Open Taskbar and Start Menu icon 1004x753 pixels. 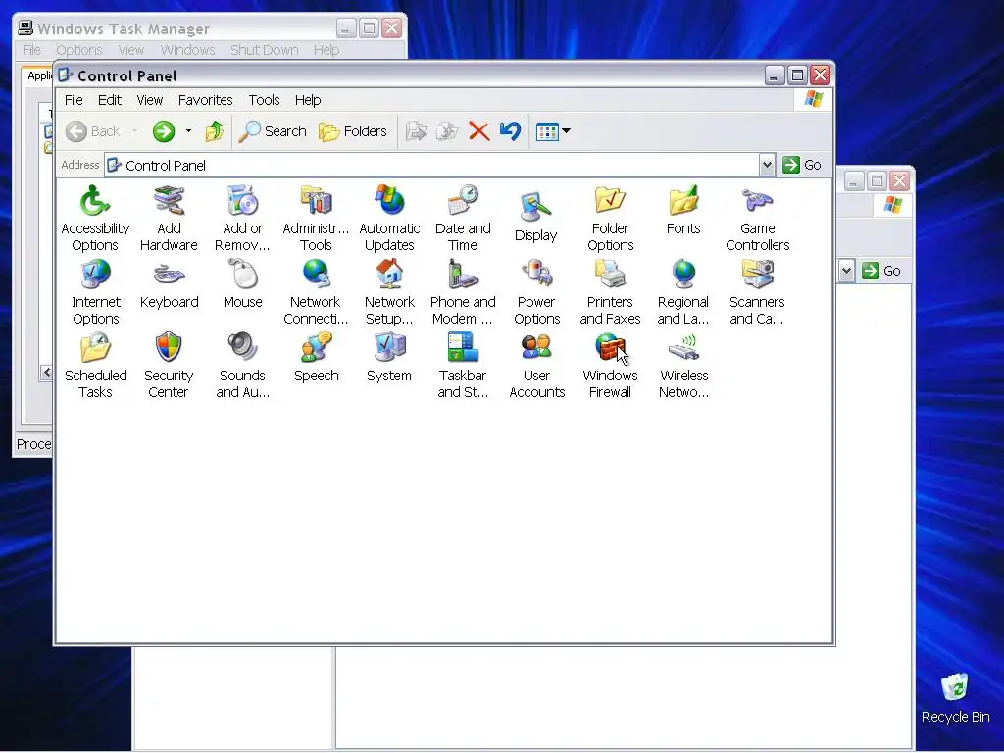[x=463, y=366]
